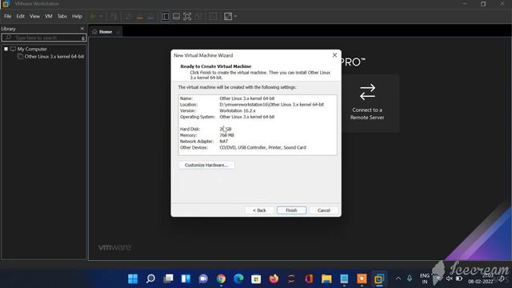Open the Library search filter dropdown
This screenshot has height=288, width=512.
(x=83, y=38)
